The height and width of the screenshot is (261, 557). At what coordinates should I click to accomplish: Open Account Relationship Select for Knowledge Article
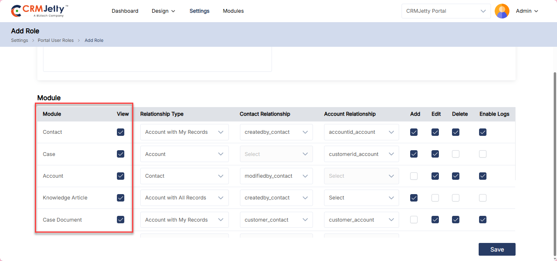coord(361,198)
